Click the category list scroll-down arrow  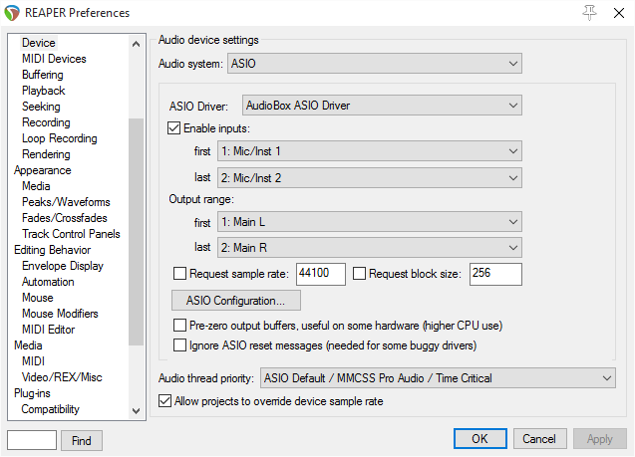137,409
